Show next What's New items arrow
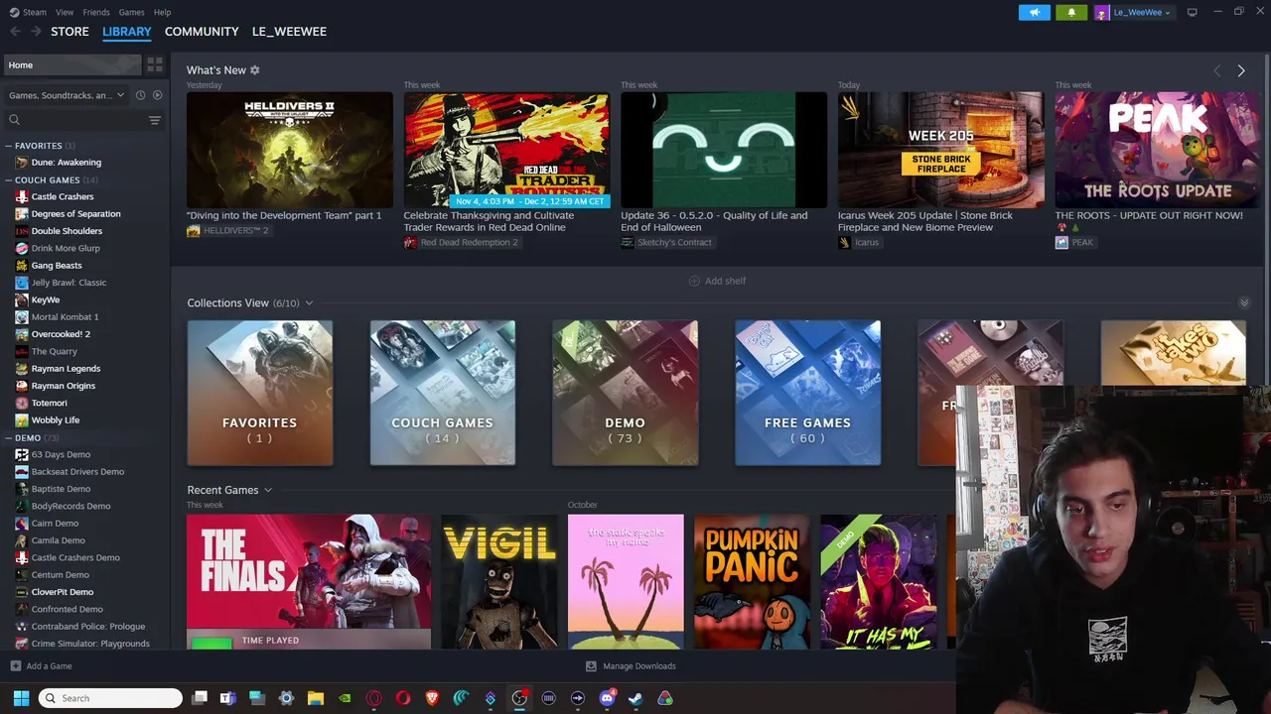Viewport: 1271px width, 714px height. click(1241, 70)
